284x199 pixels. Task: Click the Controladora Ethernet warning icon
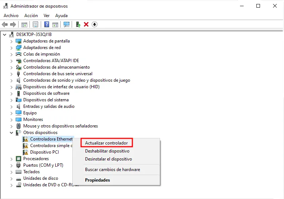click(25, 139)
